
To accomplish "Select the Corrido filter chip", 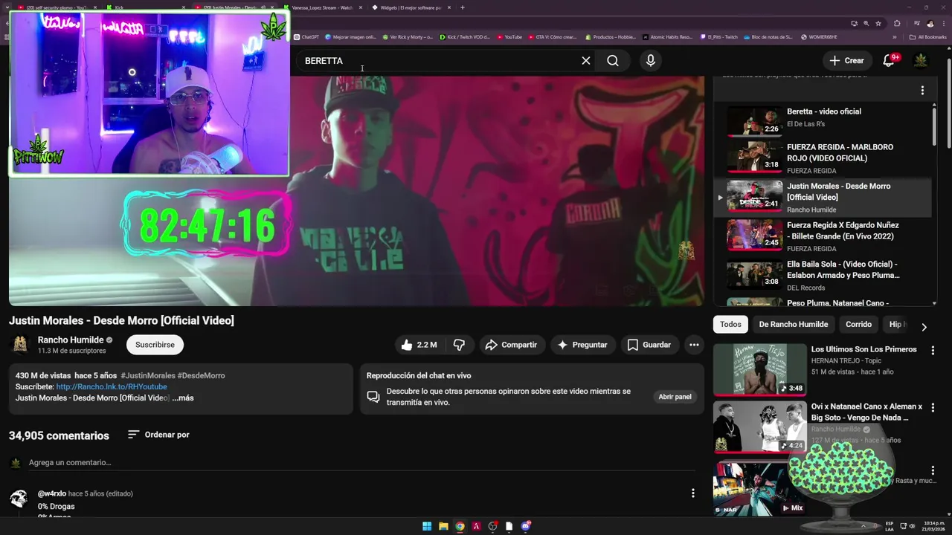I will pyautogui.click(x=858, y=324).
